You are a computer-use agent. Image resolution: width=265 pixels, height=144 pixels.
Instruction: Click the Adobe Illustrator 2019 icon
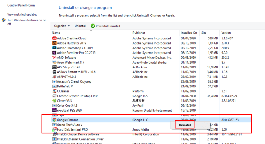[54, 43]
